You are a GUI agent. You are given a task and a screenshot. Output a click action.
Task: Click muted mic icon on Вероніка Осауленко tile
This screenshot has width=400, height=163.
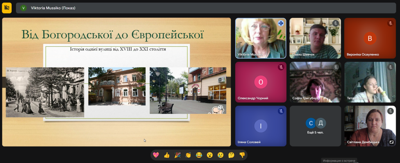[390, 23]
